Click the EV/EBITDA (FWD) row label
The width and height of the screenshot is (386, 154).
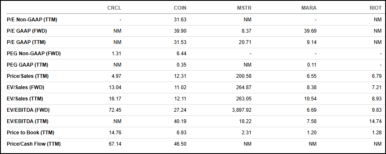point(28,110)
